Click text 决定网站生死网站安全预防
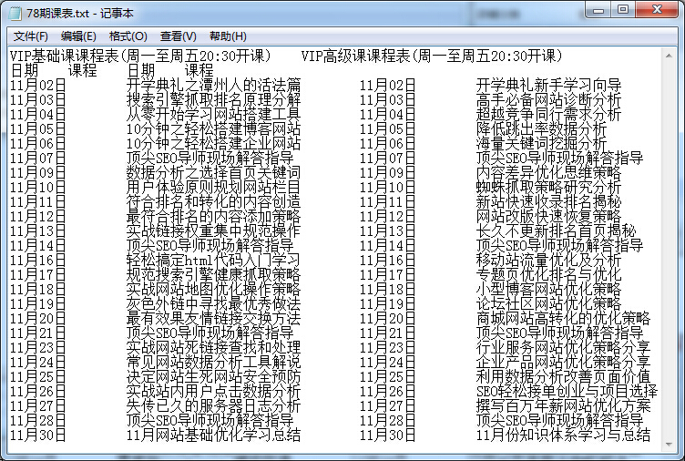 [x=213, y=376]
